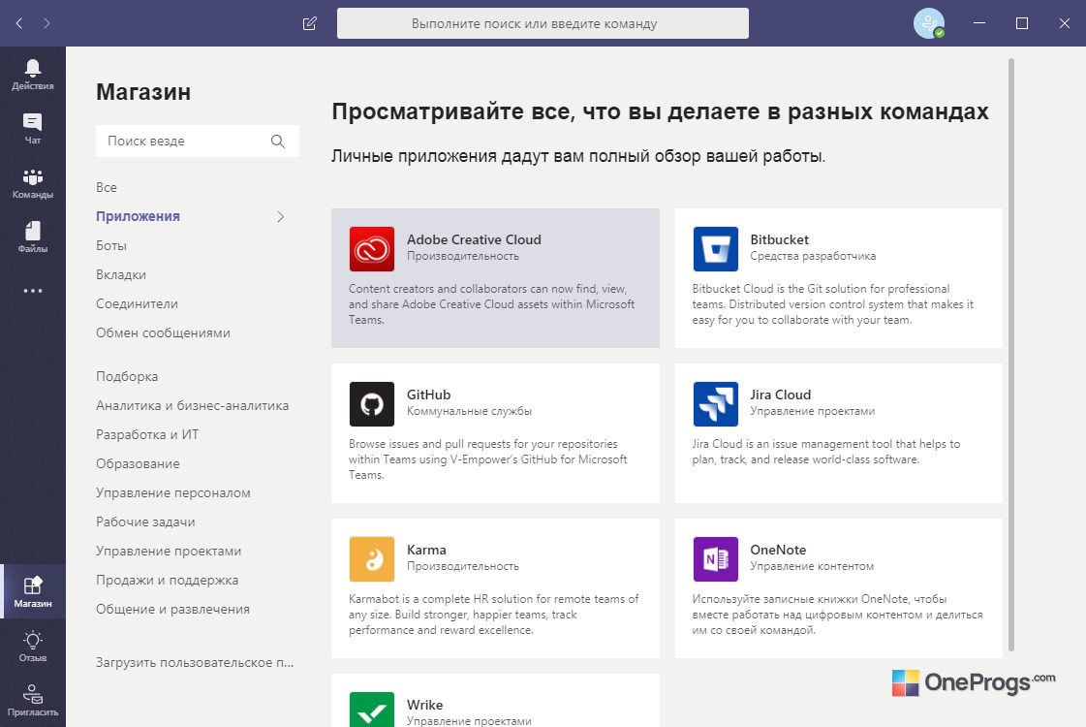Minimize the Teams window
Image resolution: width=1086 pixels, height=727 pixels.
[x=979, y=23]
